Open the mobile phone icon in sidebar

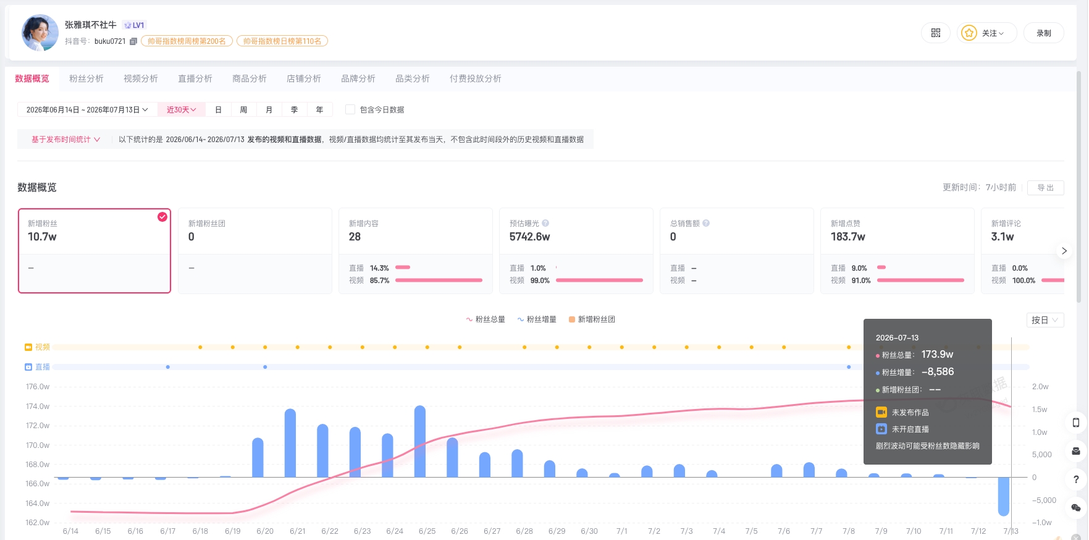click(x=1075, y=423)
